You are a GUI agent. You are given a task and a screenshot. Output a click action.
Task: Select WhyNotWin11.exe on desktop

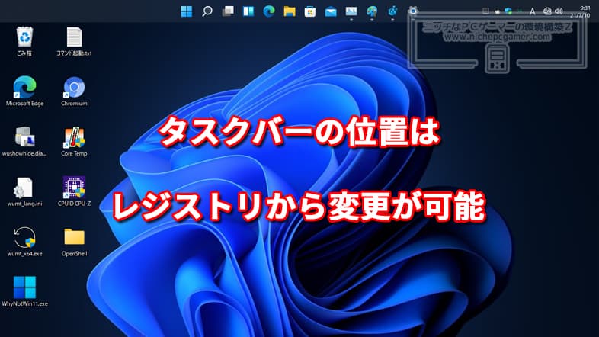point(25,291)
